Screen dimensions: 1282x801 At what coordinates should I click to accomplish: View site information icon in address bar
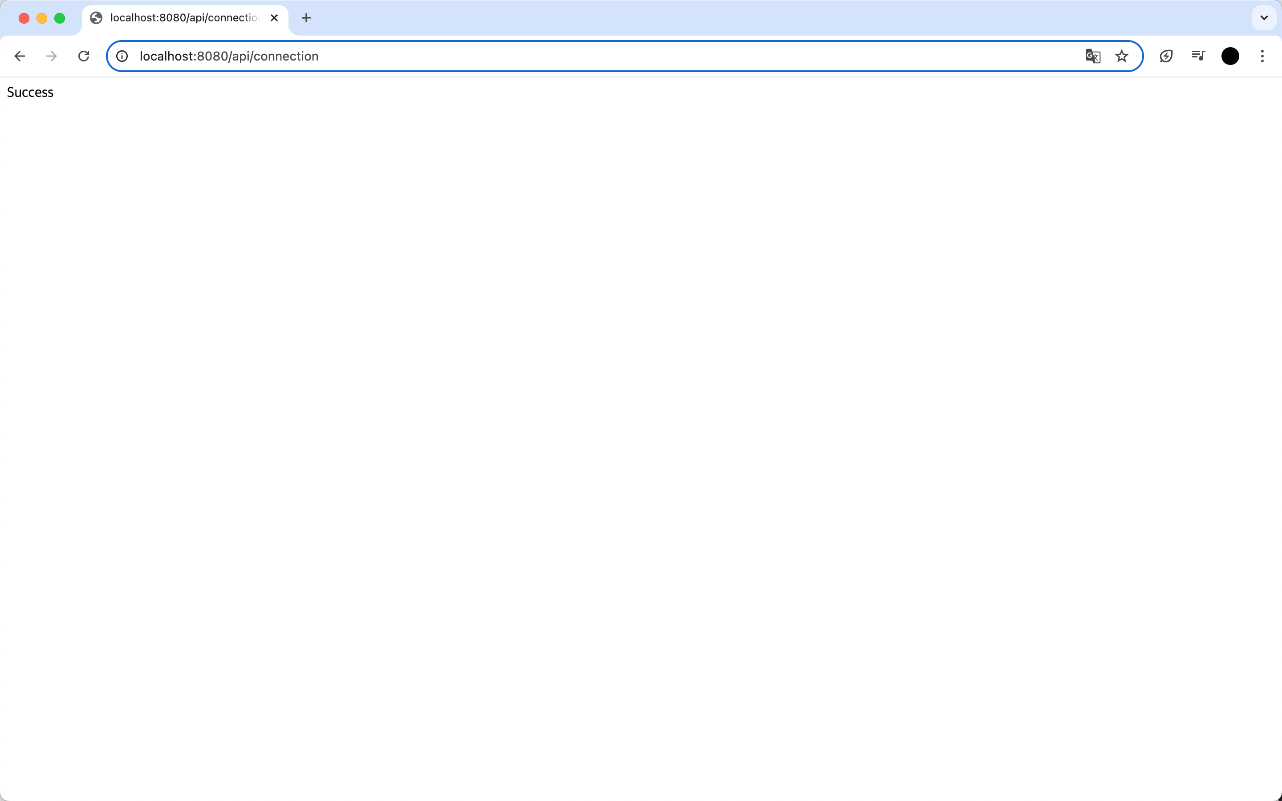pos(122,56)
